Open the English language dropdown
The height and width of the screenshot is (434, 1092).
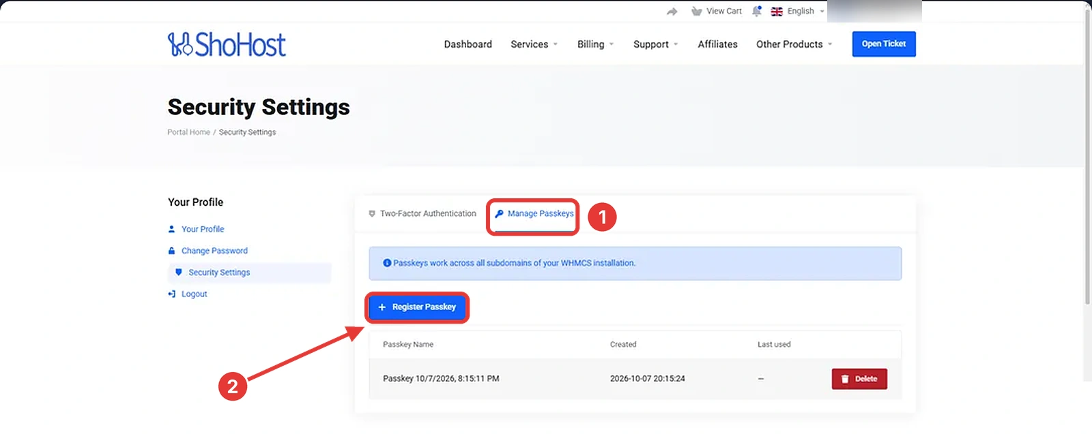click(x=805, y=11)
